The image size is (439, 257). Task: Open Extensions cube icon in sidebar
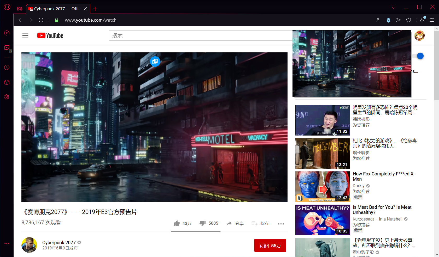pos(7,82)
